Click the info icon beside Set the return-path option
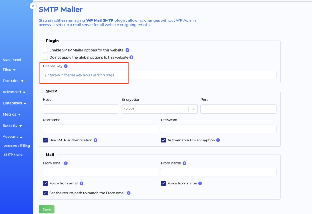Screen dimensions: 312x214 (129, 193)
